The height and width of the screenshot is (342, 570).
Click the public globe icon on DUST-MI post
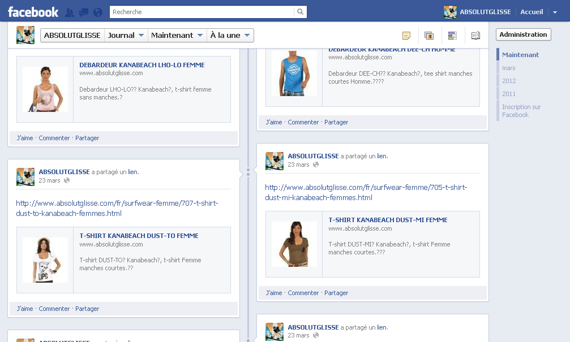[x=315, y=164]
